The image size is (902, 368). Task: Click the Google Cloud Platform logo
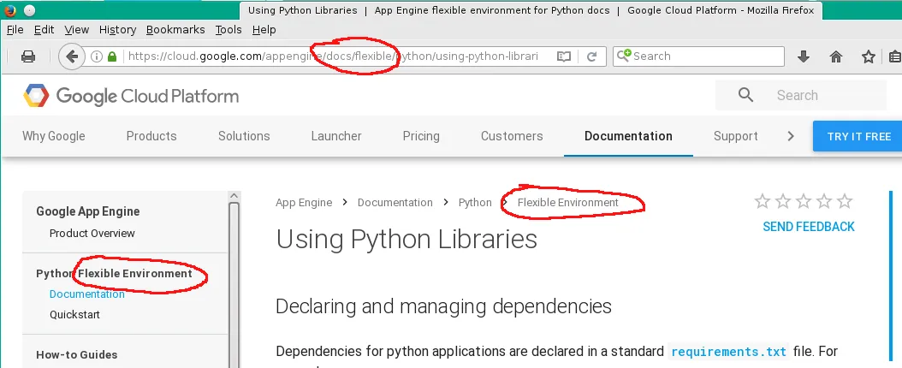point(131,96)
